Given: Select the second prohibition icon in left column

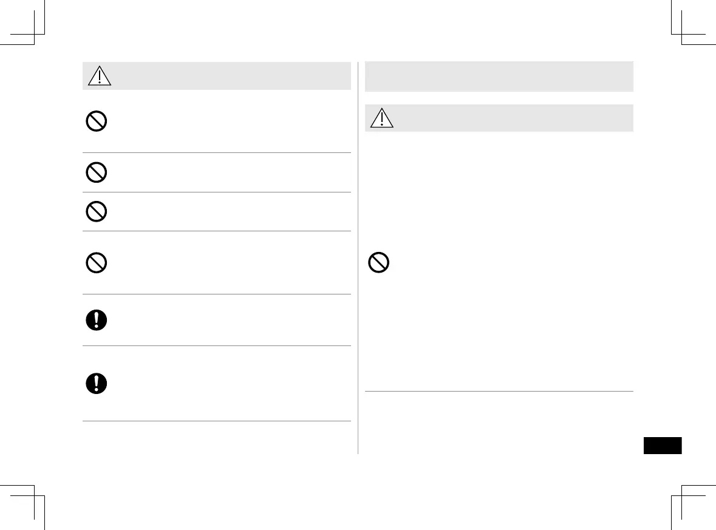Looking at the screenshot, I should [97, 173].
